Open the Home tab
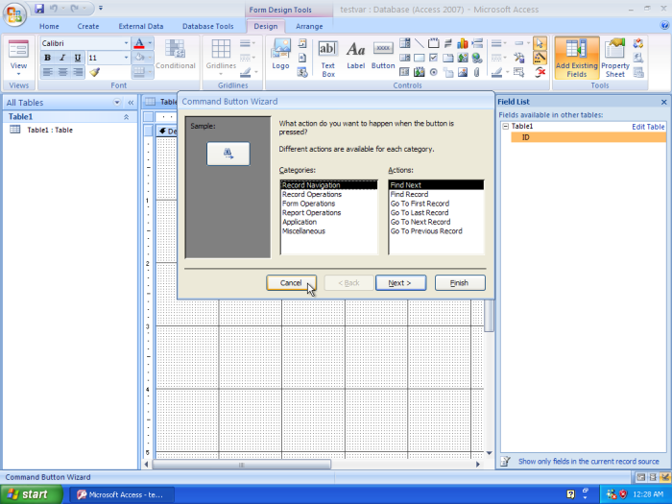 click(49, 26)
